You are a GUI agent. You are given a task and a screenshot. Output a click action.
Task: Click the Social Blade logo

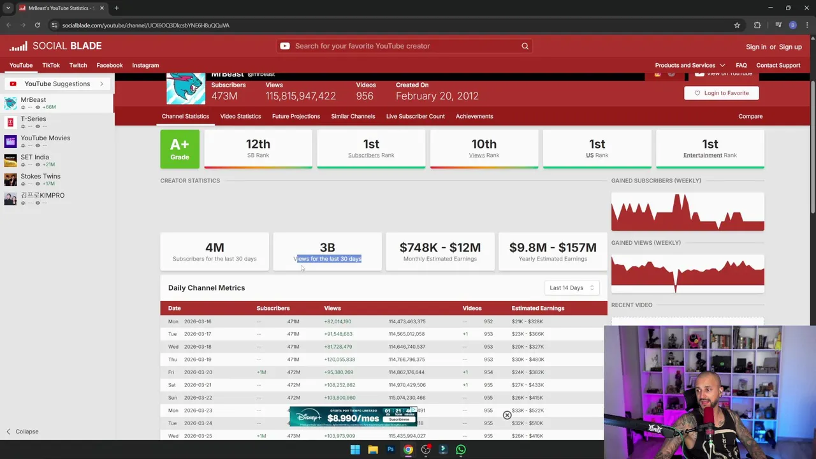(x=55, y=46)
